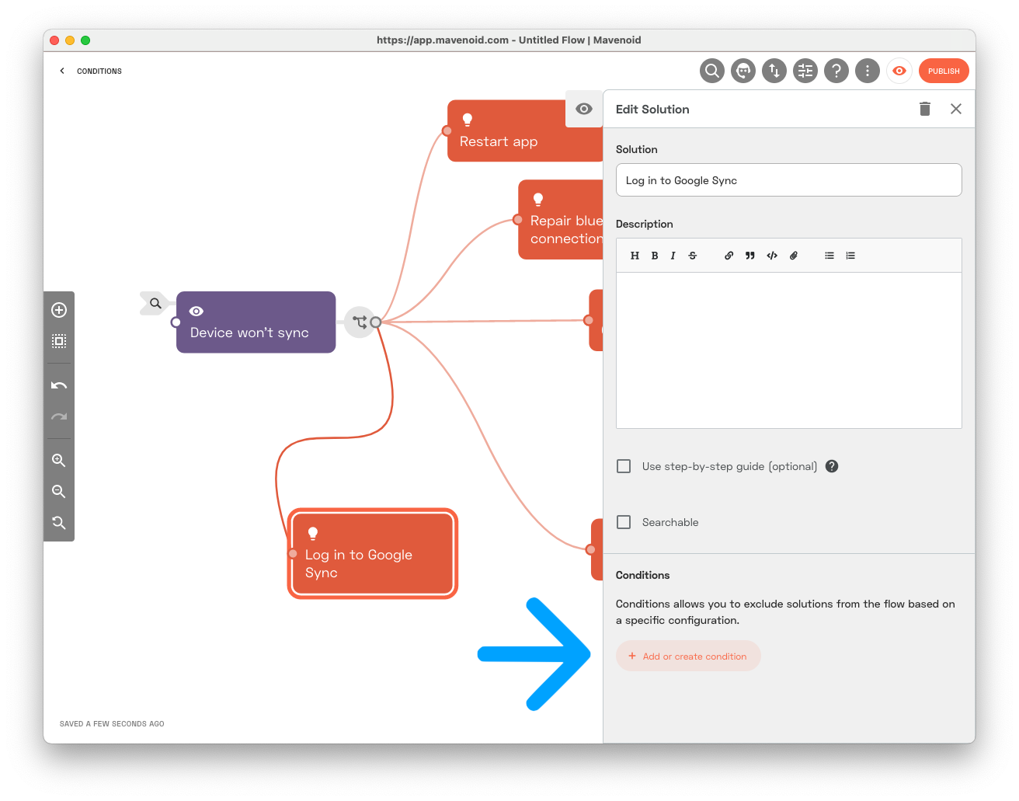Insert a code block in description
Screen dimensions: 1019x801
tap(772, 256)
